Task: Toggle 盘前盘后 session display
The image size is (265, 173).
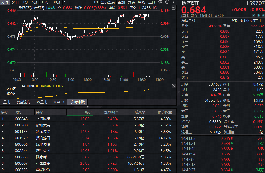Action: pos(108,2)
